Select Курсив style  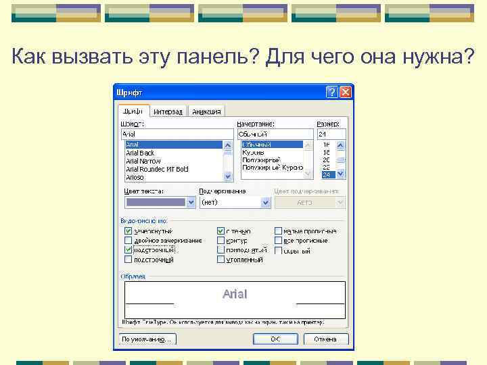[x=273, y=152]
